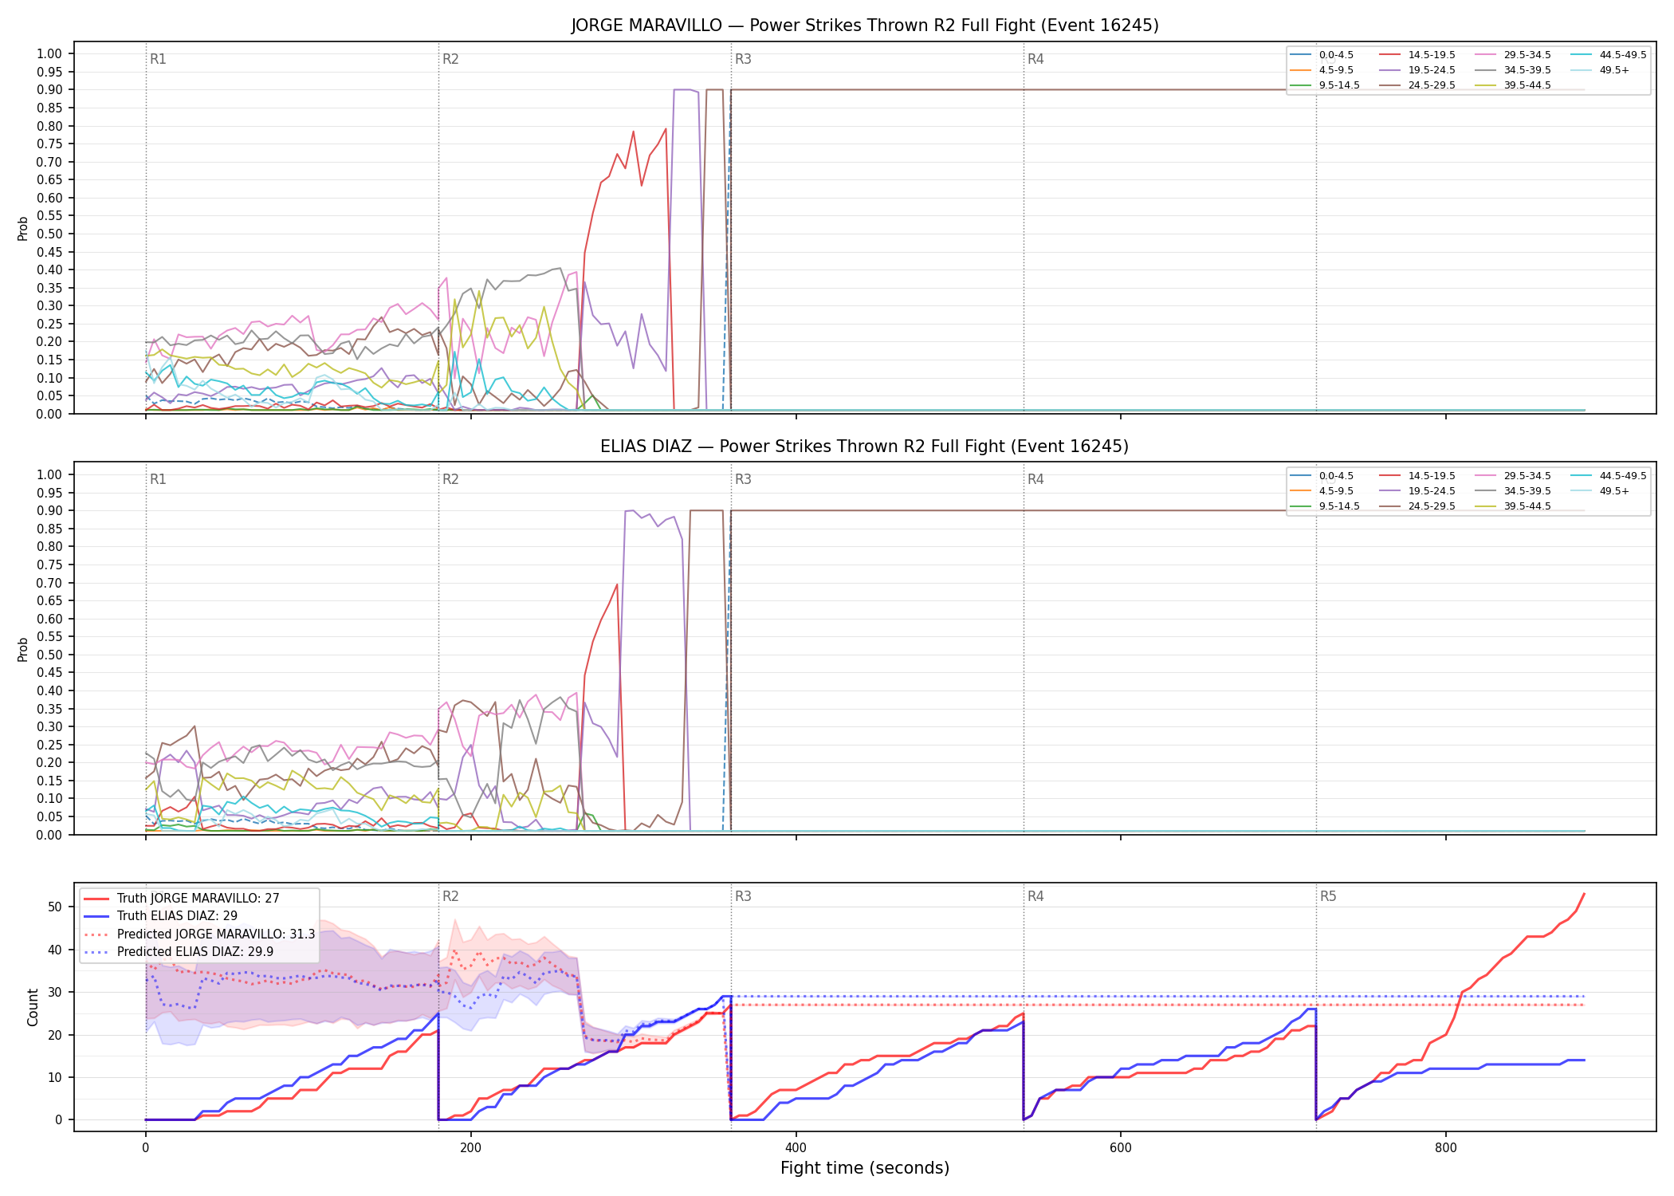Click blue line sample beside 'Truth ELIAS DIAZ'
Screen dimensions: 1674x1196
pos(96,916)
